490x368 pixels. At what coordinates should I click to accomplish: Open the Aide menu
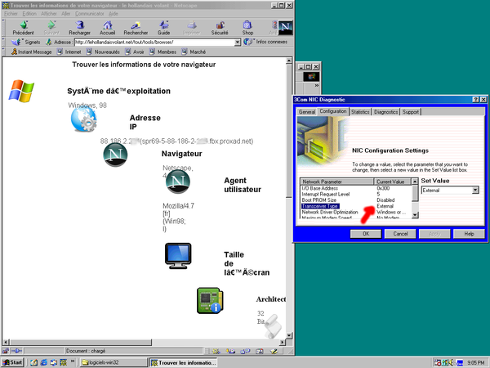click(x=114, y=13)
